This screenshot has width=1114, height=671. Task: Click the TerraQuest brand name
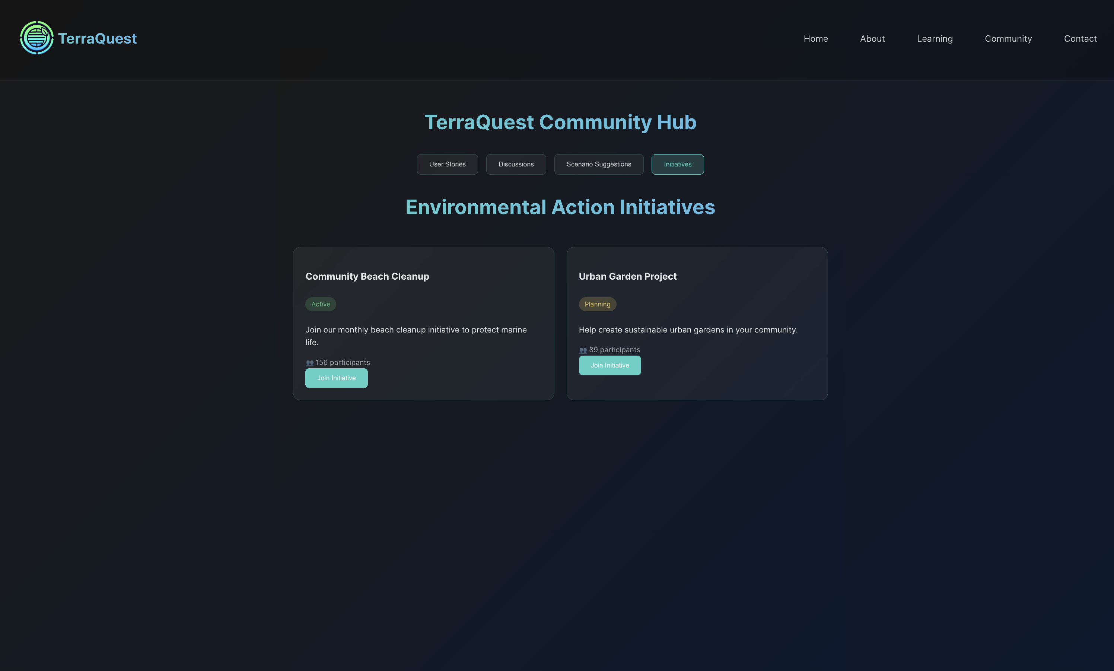(x=97, y=38)
